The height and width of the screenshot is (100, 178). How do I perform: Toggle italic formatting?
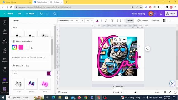(x=106, y=21)
